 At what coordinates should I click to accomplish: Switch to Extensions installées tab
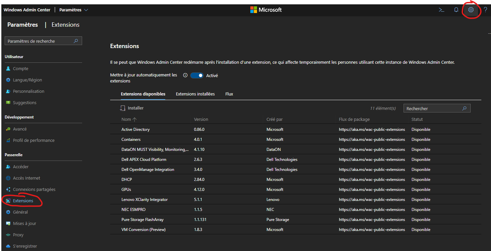pyautogui.click(x=195, y=94)
